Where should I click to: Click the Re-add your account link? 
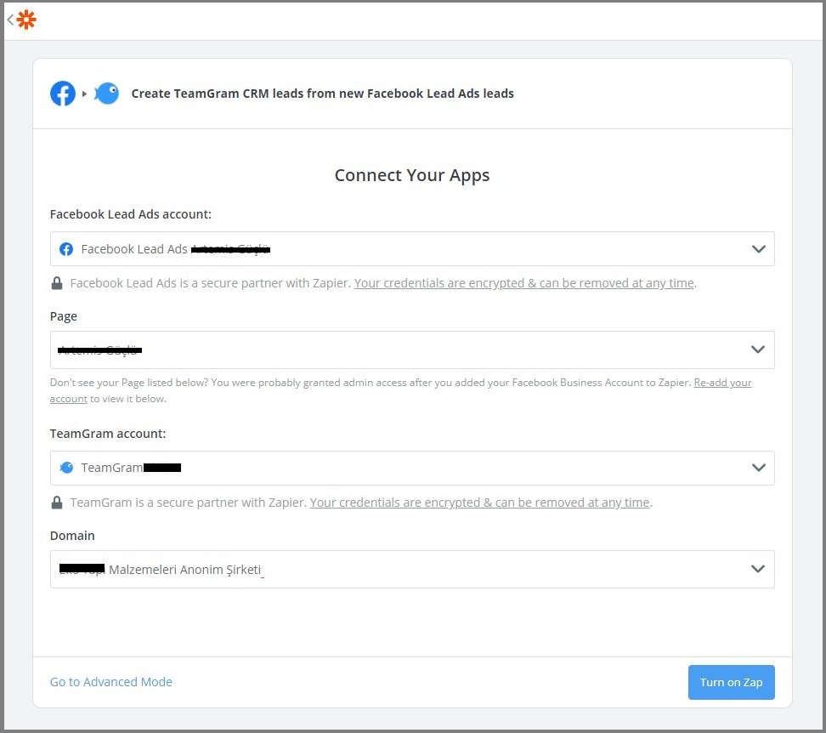tap(722, 383)
